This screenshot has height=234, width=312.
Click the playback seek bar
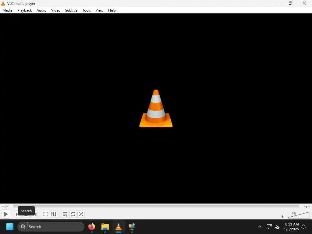[x=156, y=206]
